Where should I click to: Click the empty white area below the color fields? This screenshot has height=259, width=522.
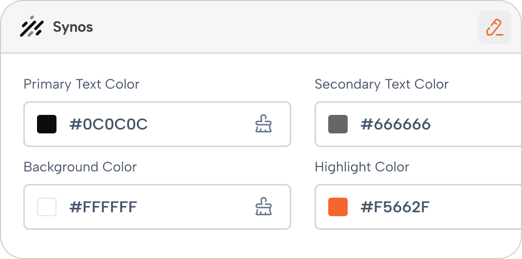(x=260, y=243)
